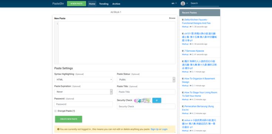The height and width of the screenshot is (134, 272).
Task: Open the user avatar menu
Action: click(x=184, y=3)
